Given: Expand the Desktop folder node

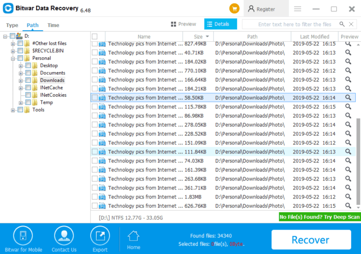Looking at the screenshot, I should (x=21, y=66).
